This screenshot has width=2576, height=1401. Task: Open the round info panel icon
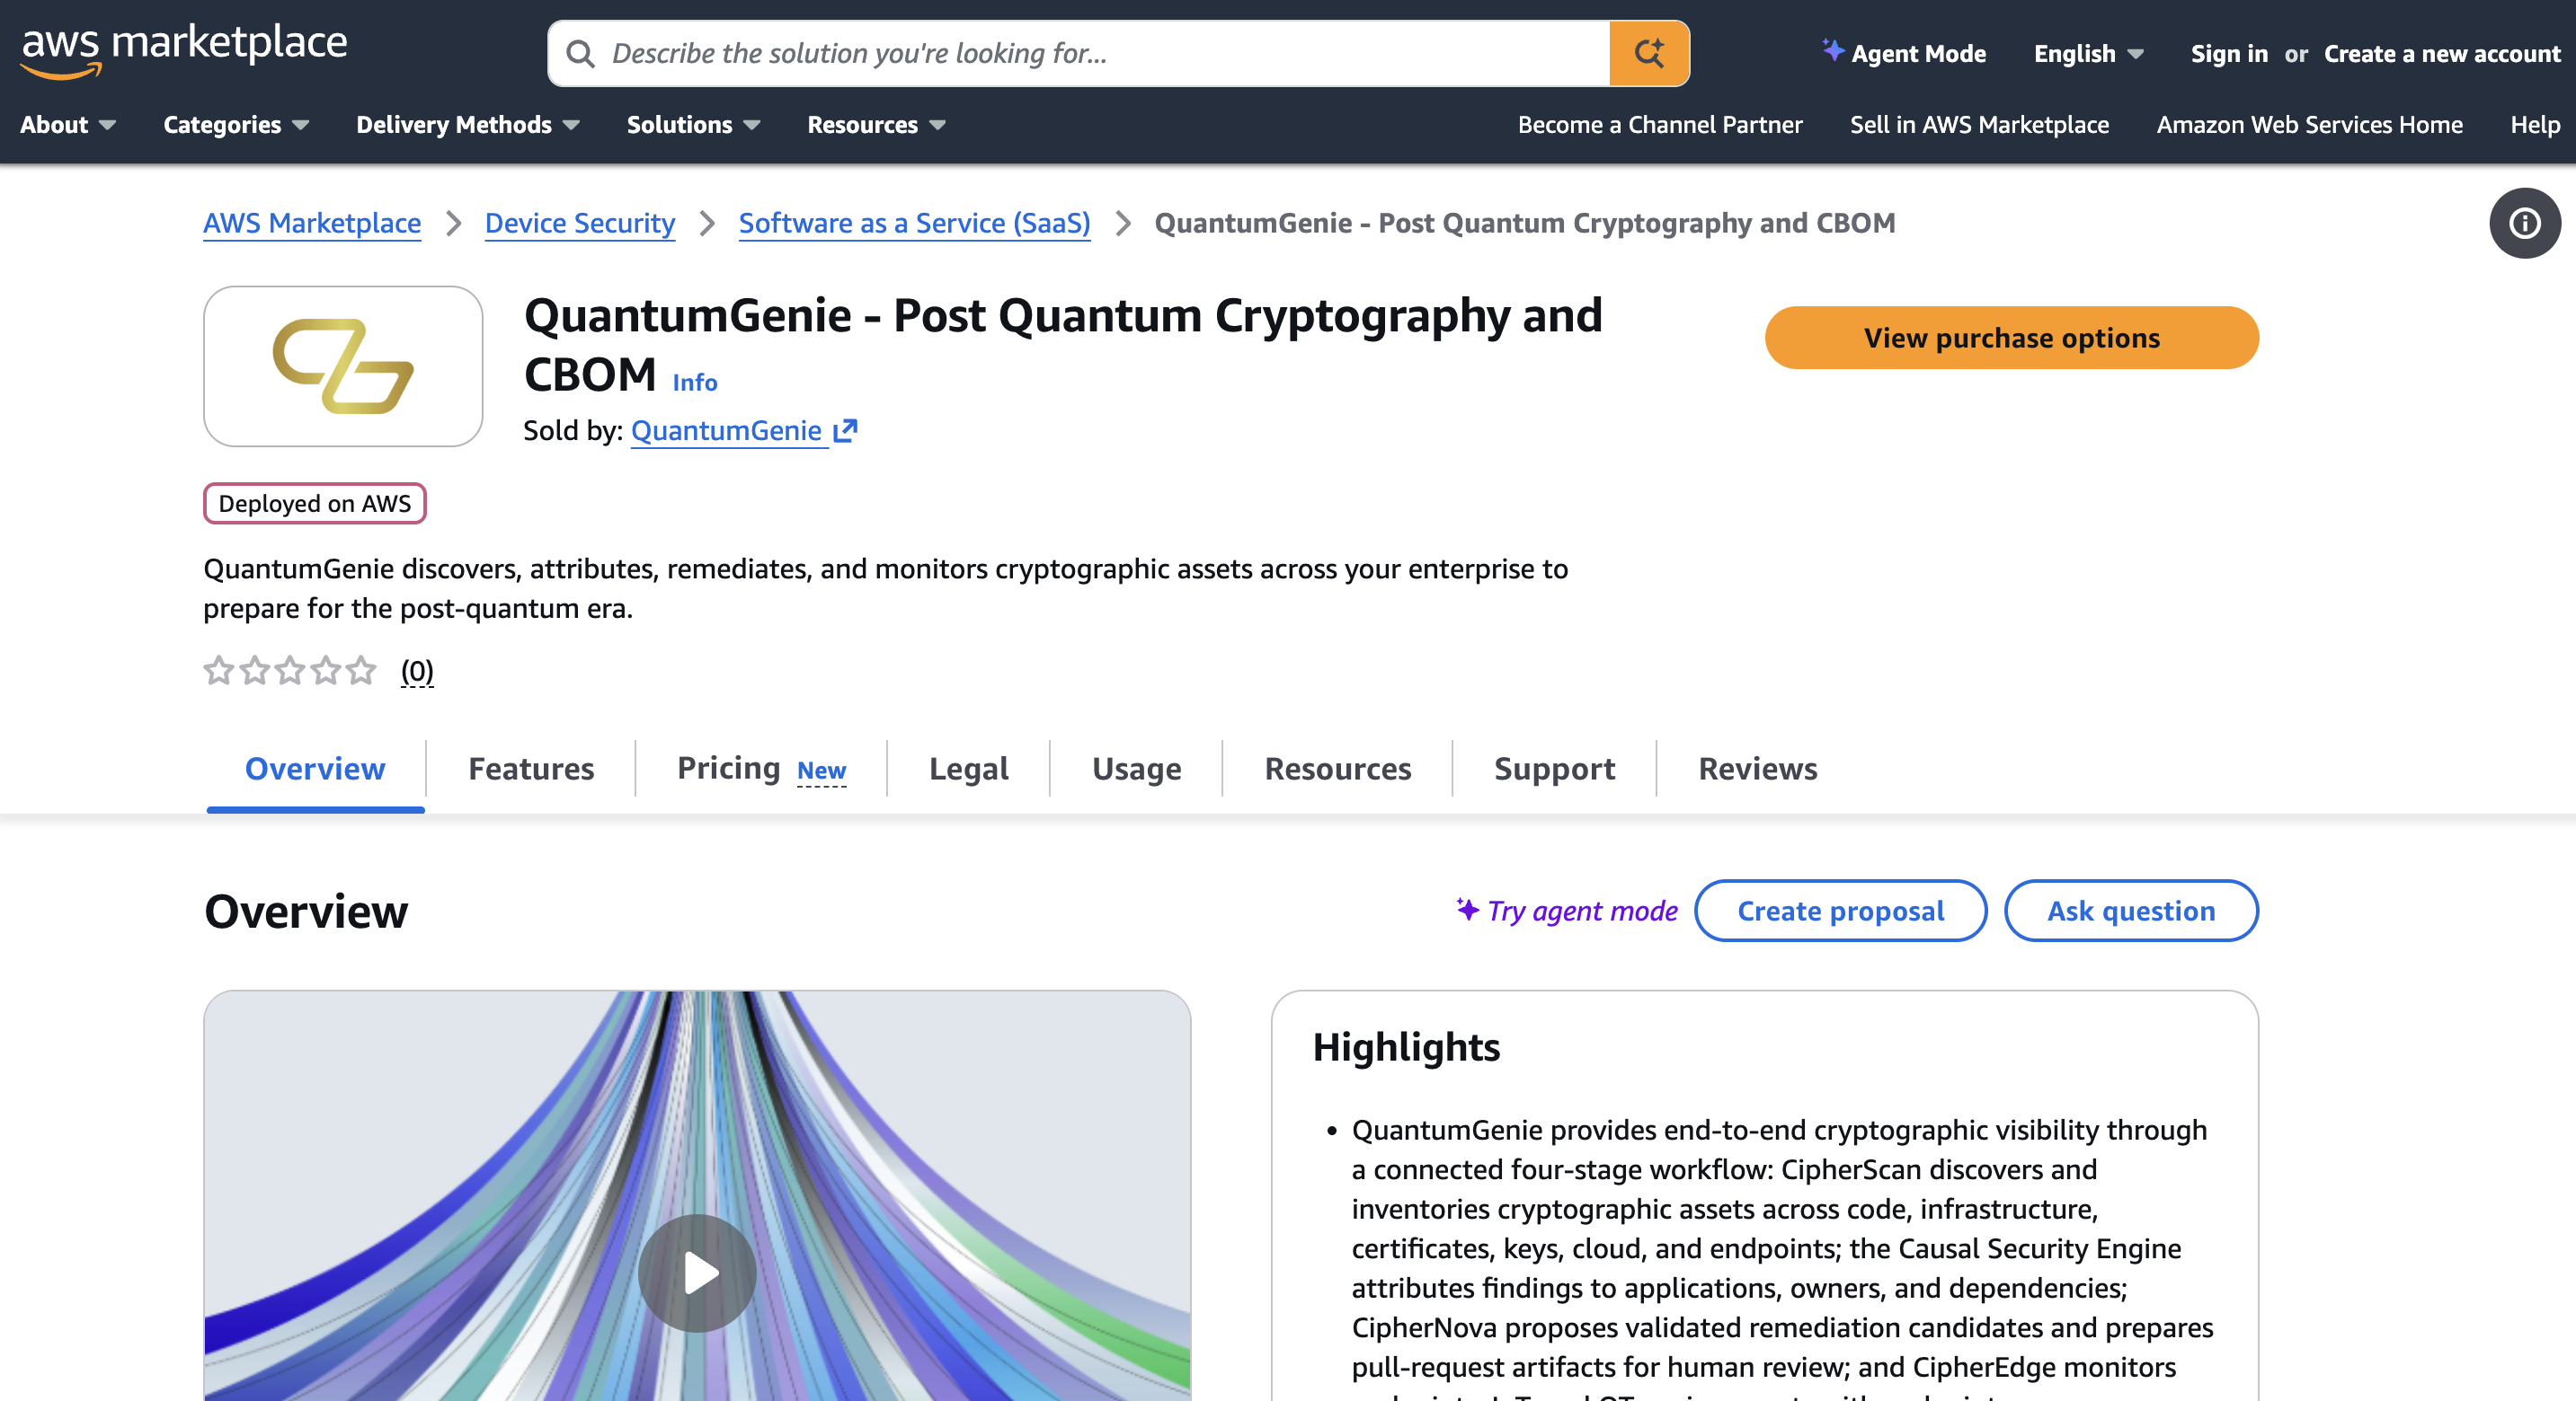point(2524,223)
